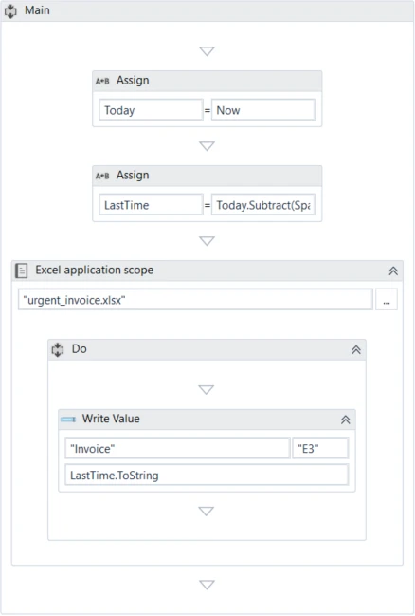This screenshot has height=616, width=415.
Task: Click the drop arrow below Write Value
Action: coord(207,511)
